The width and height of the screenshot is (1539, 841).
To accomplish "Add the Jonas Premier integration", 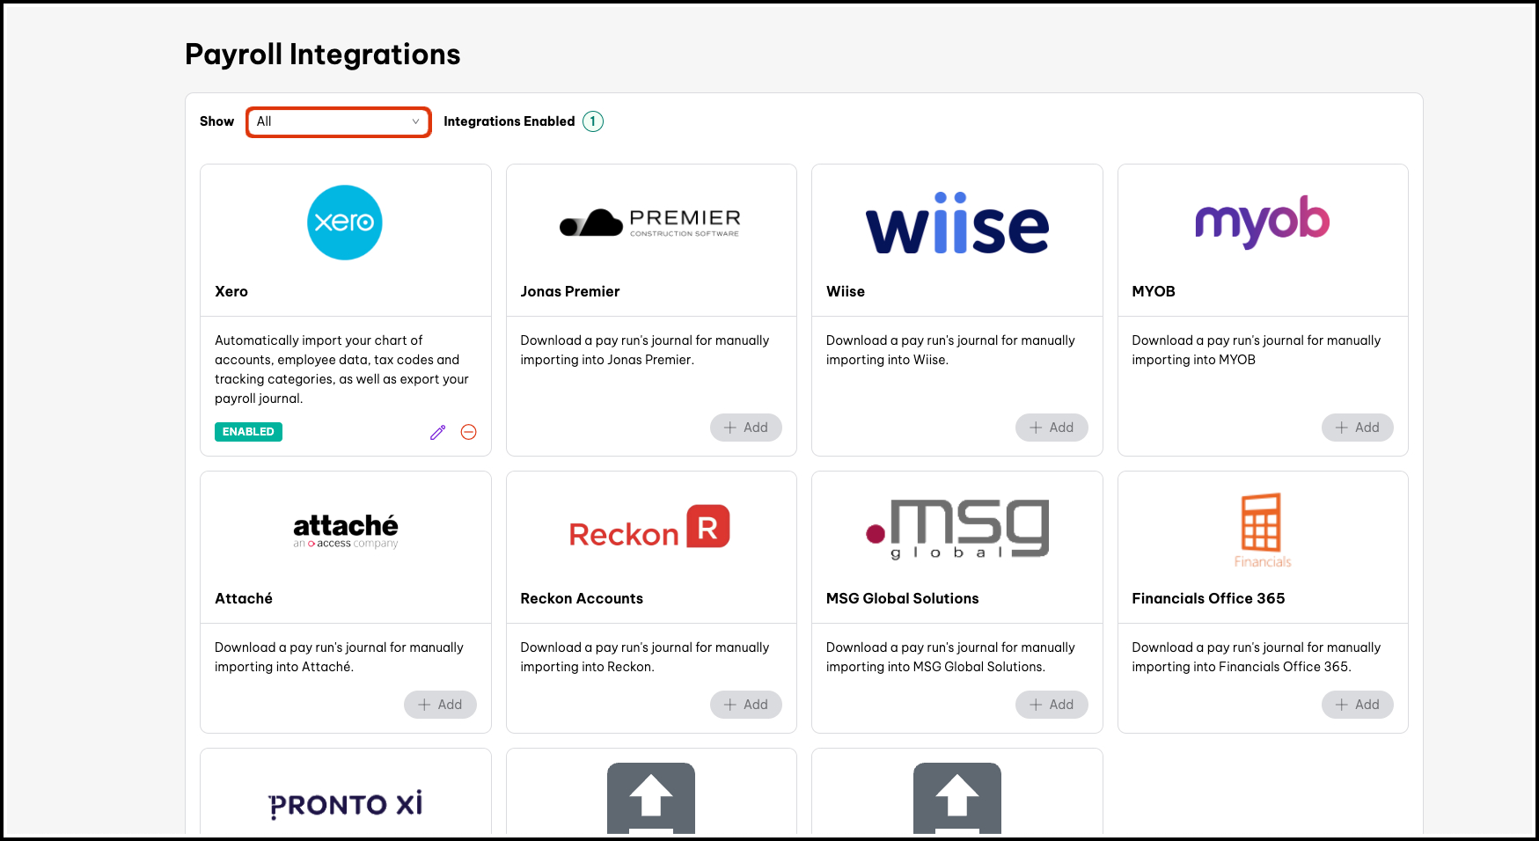I will click(745, 428).
